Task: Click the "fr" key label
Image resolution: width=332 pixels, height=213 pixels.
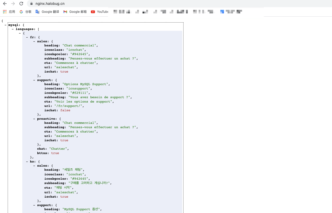Action: (33, 37)
